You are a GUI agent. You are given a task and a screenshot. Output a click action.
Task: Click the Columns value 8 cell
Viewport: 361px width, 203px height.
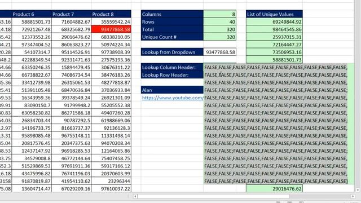pos(219,14)
